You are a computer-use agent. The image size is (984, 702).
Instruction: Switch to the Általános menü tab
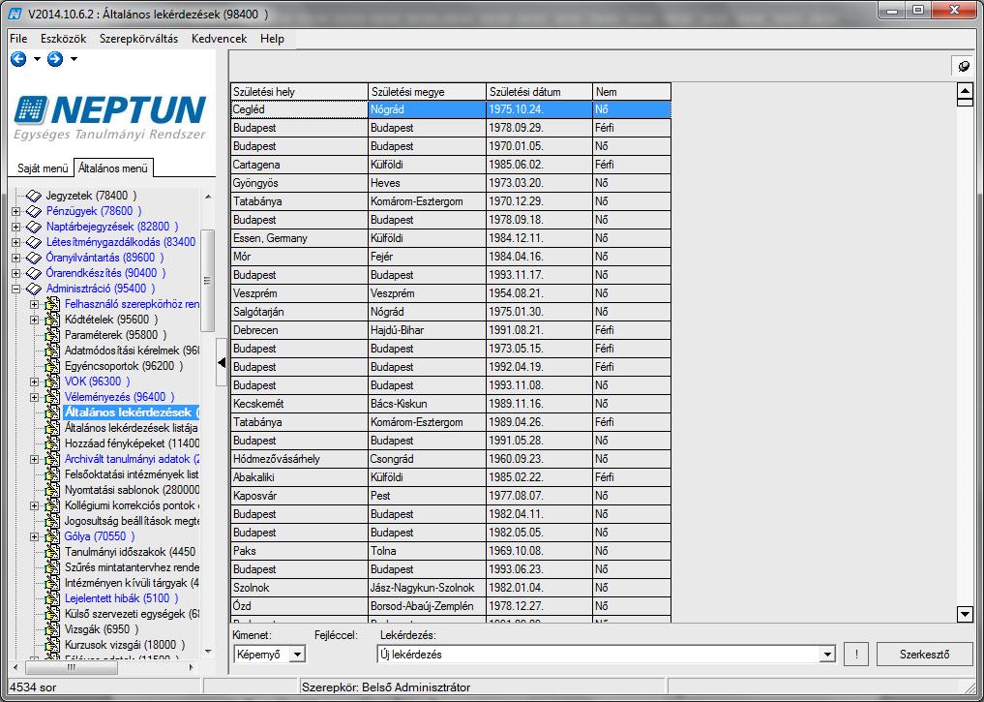(113, 168)
